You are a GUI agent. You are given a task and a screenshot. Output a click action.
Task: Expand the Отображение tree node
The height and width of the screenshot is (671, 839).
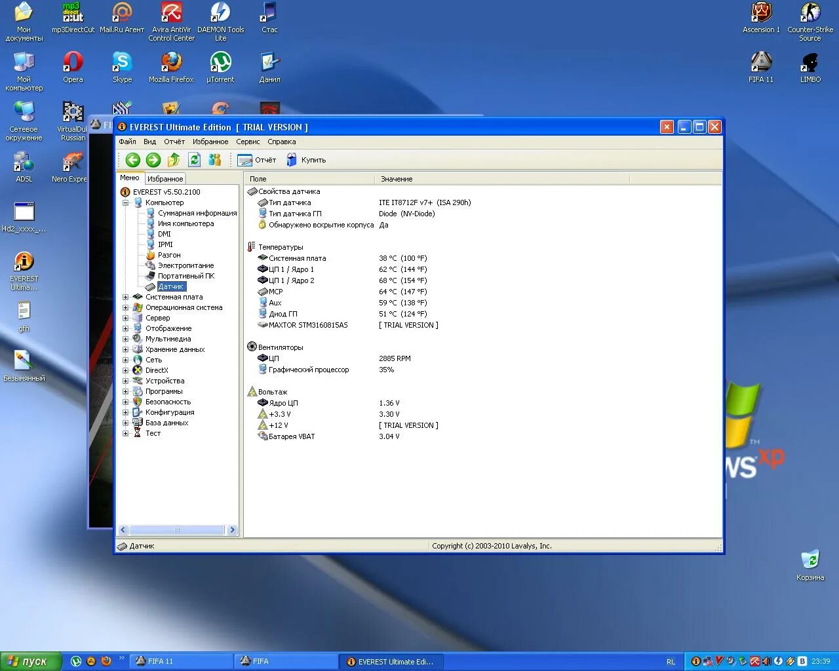click(126, 328)
